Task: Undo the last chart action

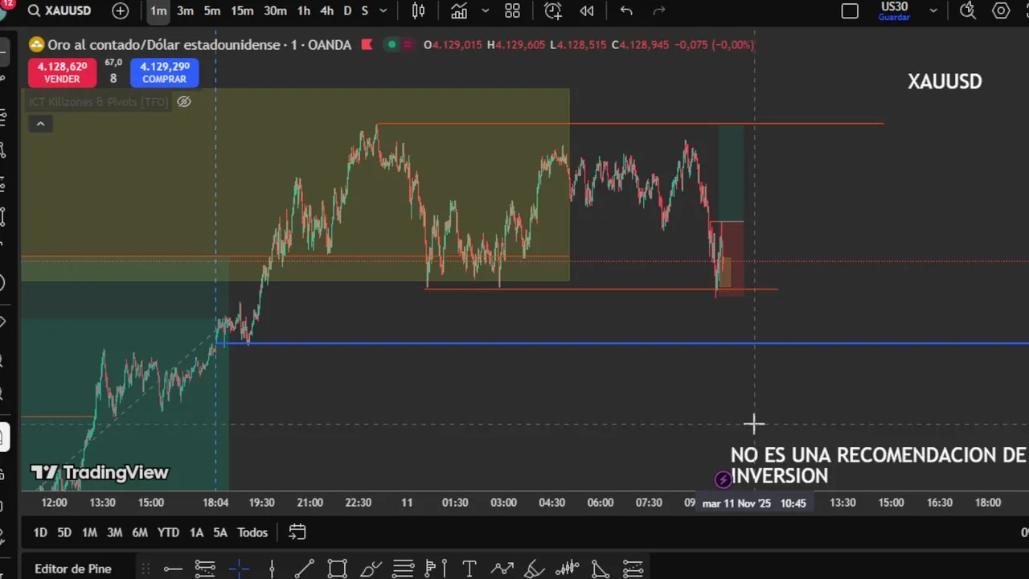Action: (626, 10)
